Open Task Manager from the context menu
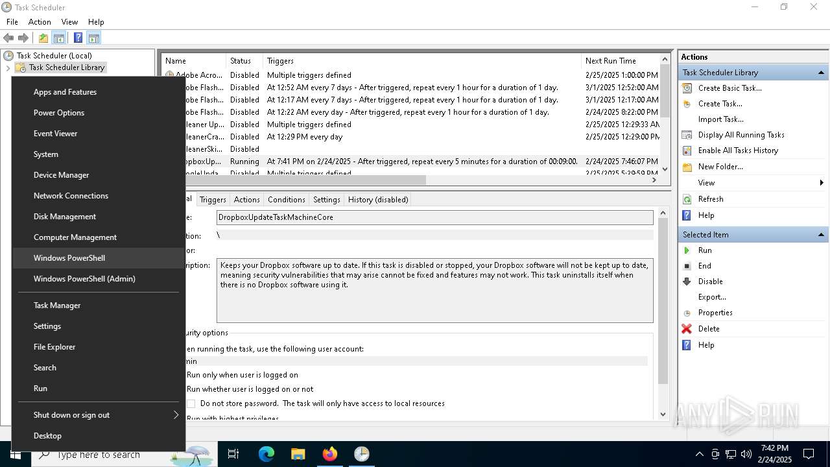The width and height of the screenshot is (830, 467). (x=99, y=305)
